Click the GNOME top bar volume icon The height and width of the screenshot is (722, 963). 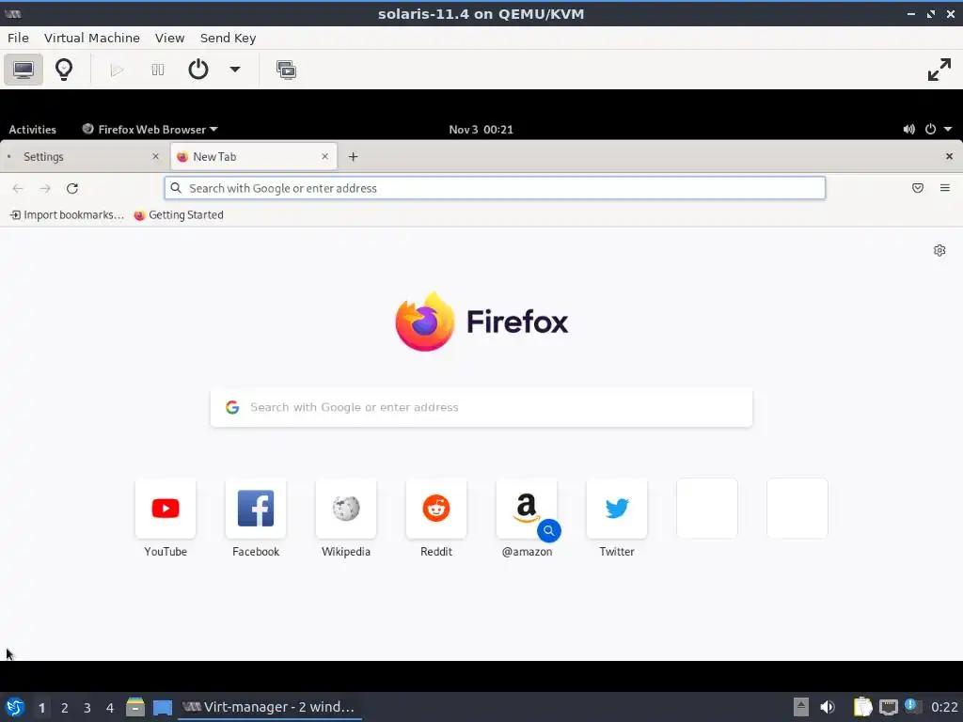[909, 130]
